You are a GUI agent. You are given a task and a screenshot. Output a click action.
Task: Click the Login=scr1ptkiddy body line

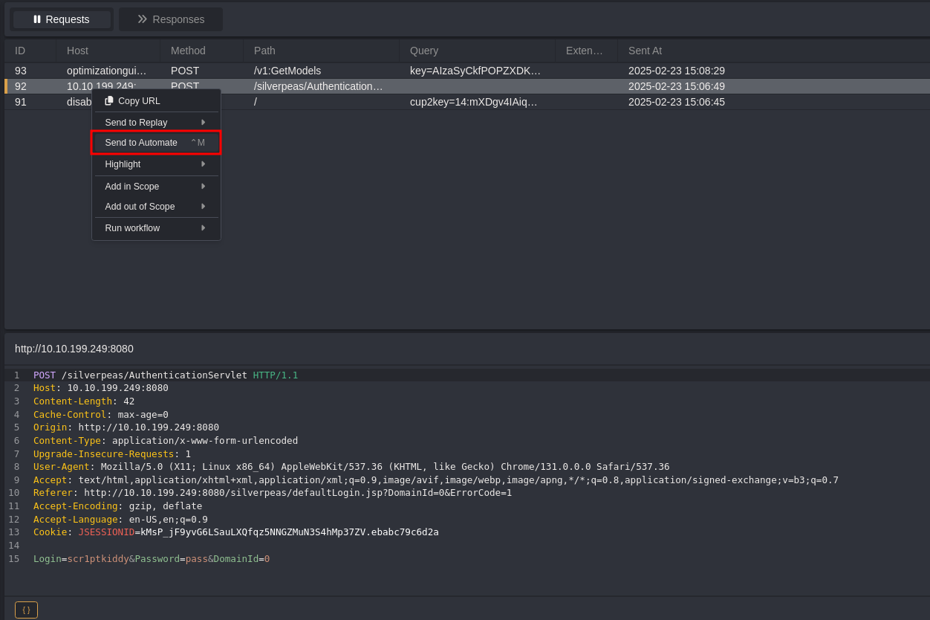tap(152, 559)
